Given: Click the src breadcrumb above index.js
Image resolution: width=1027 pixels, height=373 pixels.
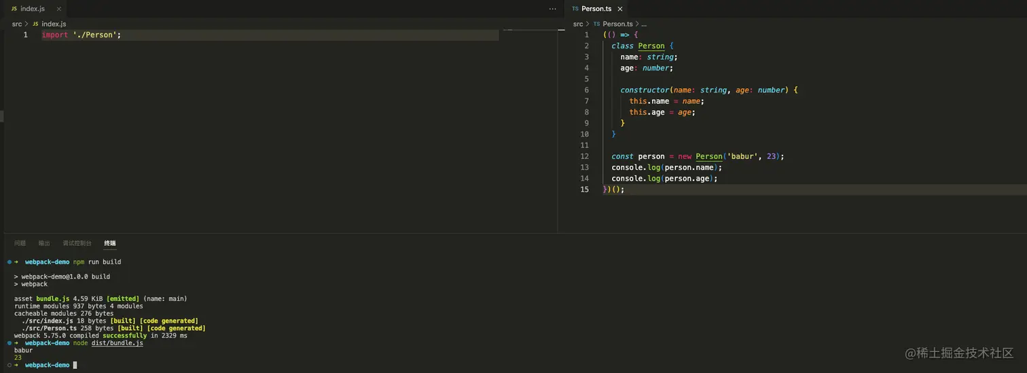Looking at the screenshot, I should [x=17, y=24].
